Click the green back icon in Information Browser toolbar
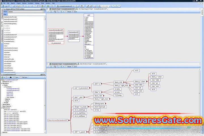The image size is (204, 136). point(2,77)
